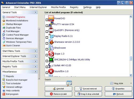Screen dimensions: 134x99
Task: Tick the Soltek HM V2.05 checkbox
Action: pyautogui.click(x=47, y=67)
